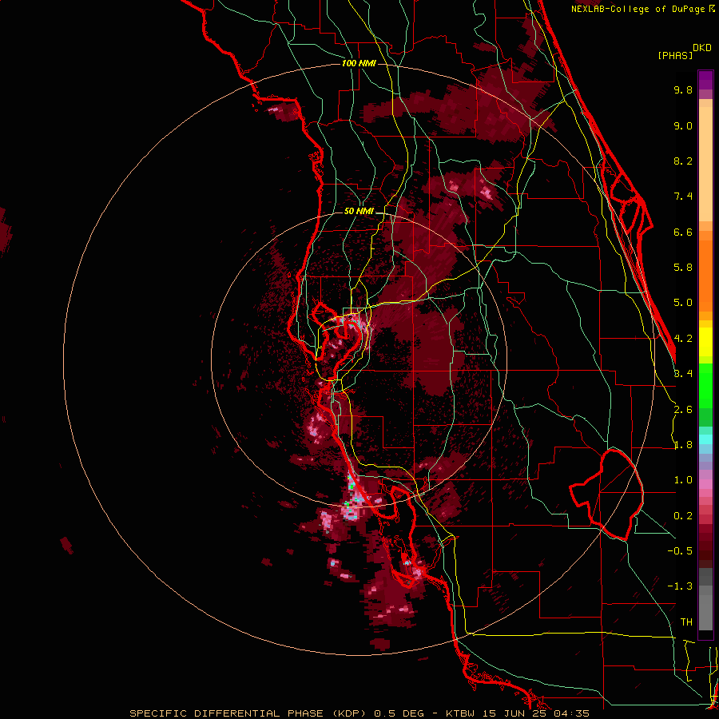Click the 9.0 value on the scale
The width and height of the screenshot is (719, 719).
[x=683, y=125]
